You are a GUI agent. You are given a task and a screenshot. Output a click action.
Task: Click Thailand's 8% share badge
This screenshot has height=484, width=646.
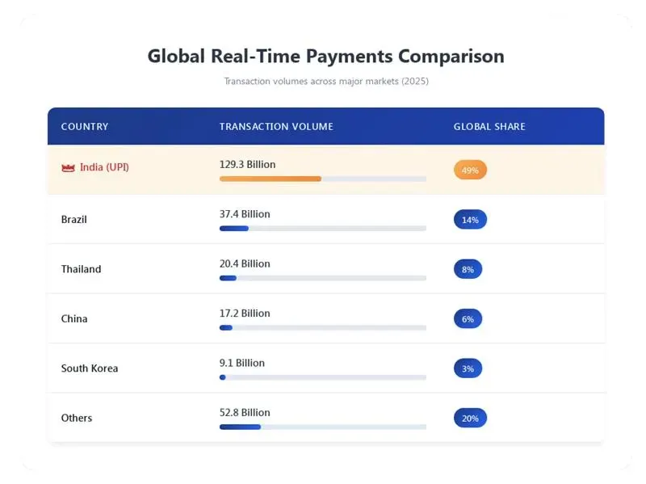tap(468, 270)
